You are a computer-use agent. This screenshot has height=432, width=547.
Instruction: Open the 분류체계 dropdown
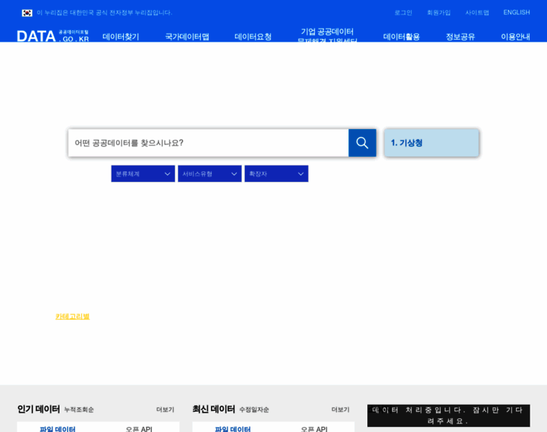(143, 174)
